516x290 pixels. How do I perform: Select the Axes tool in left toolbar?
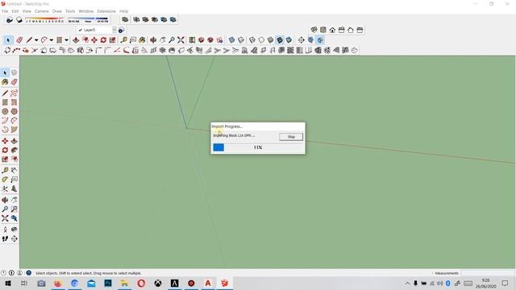point(5,188)
